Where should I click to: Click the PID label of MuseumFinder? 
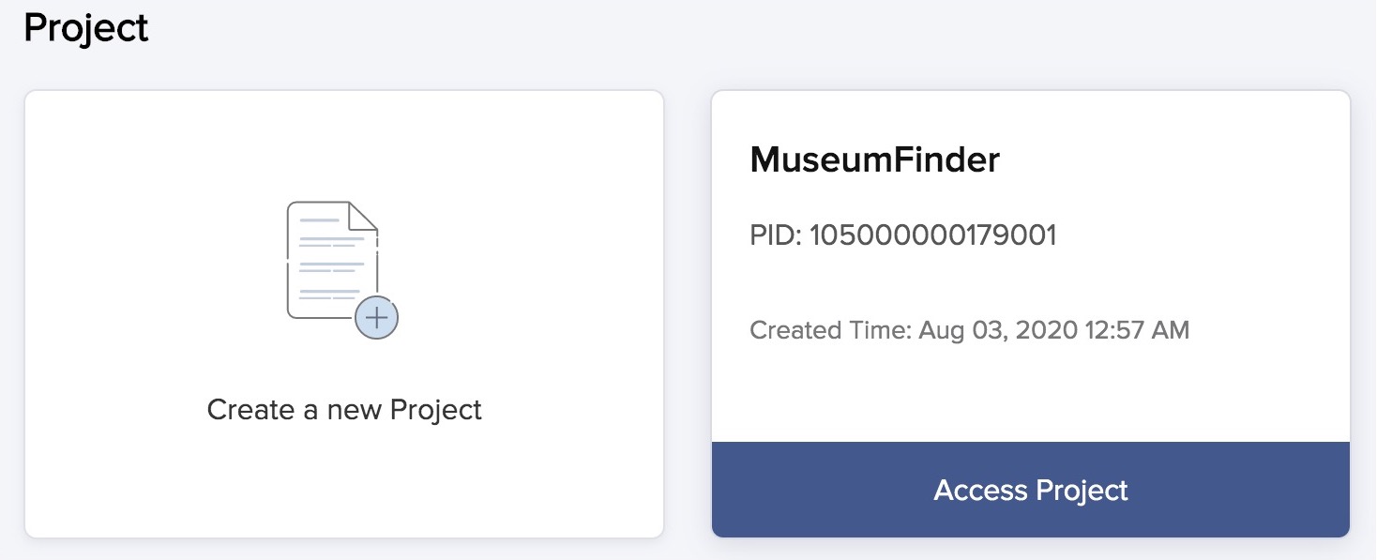(776, 235)
